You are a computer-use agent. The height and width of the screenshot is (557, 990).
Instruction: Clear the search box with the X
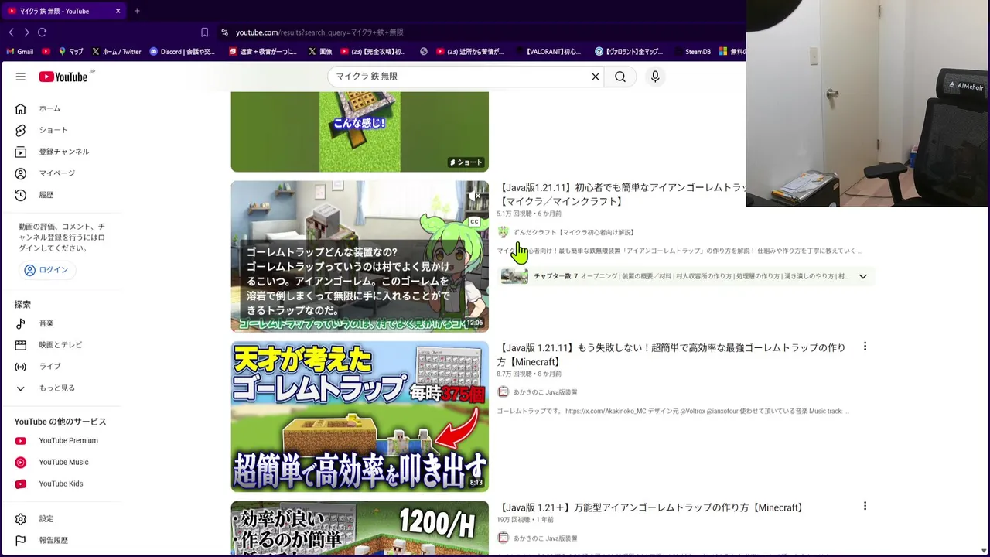point(596,77)
